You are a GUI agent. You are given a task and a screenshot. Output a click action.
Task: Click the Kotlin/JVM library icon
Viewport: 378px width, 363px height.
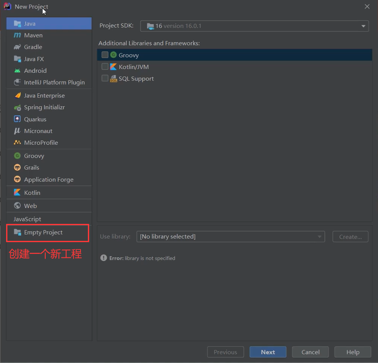[113, 67]
